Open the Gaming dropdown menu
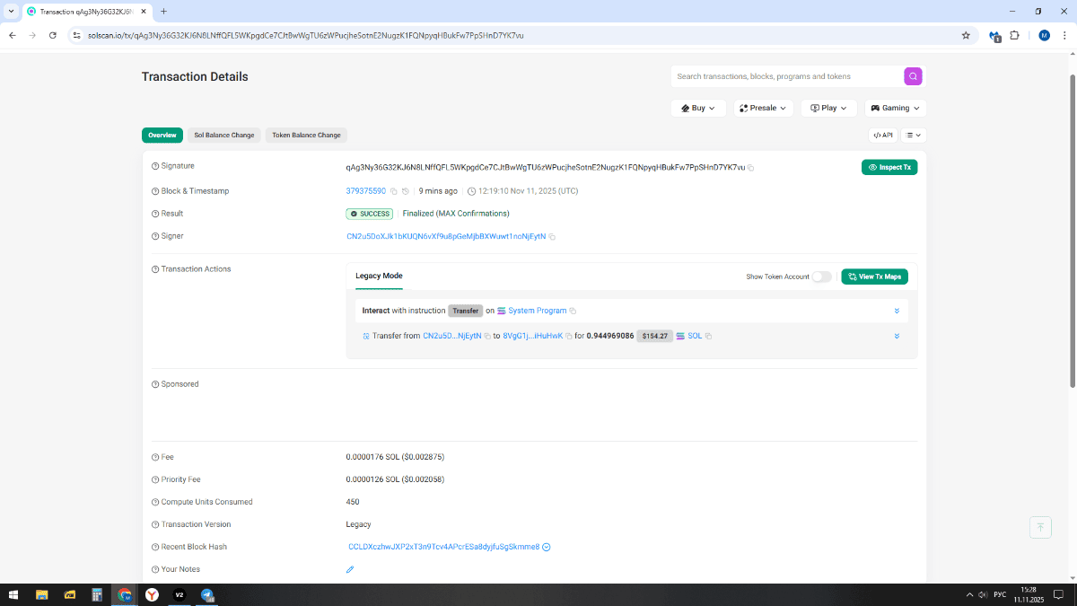 point(895,108)
